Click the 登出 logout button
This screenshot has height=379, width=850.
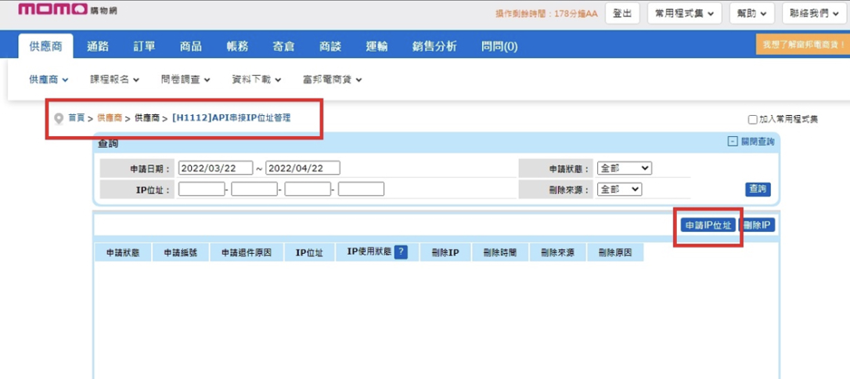pos(622,14)
